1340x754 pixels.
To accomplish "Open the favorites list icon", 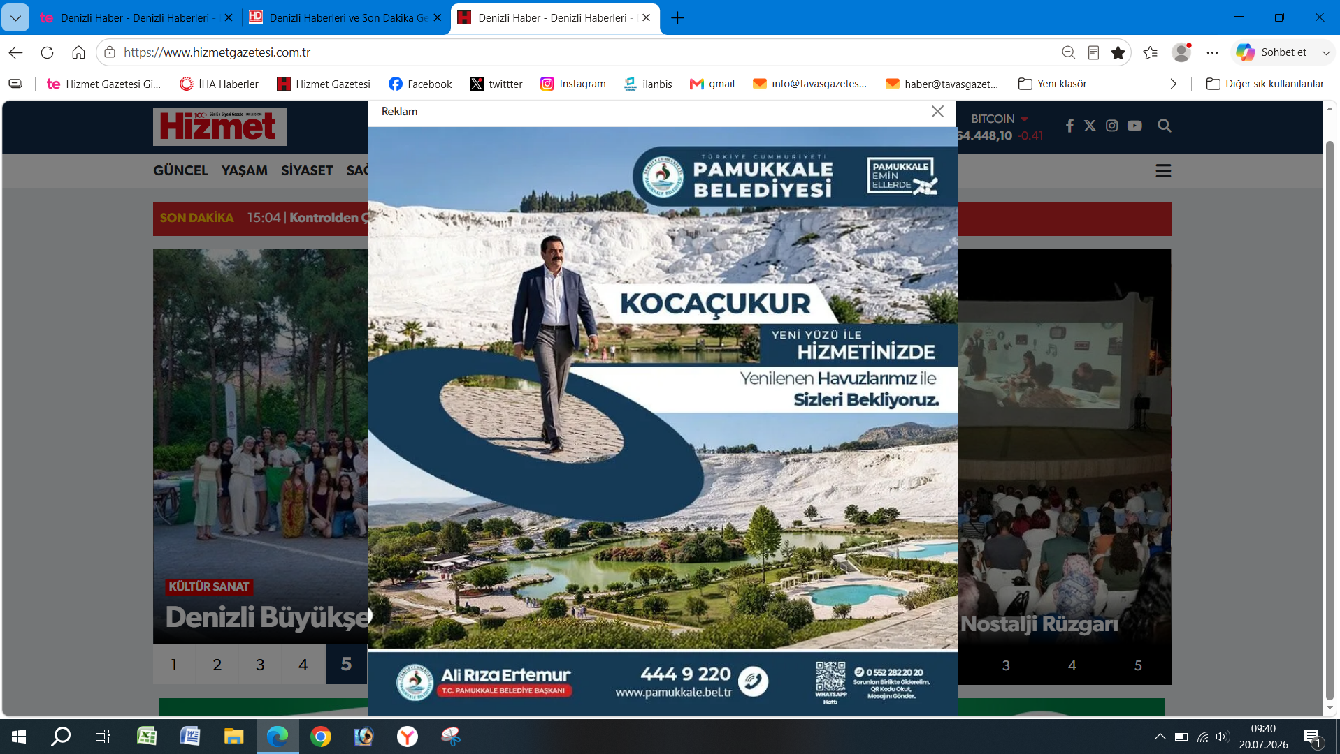I will click(1151, 52).
